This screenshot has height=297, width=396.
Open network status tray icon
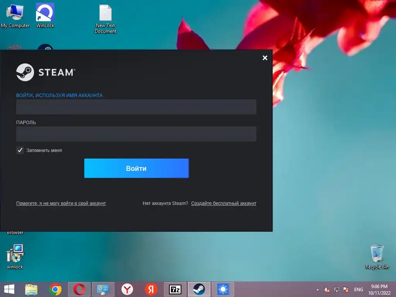[336, 290]
